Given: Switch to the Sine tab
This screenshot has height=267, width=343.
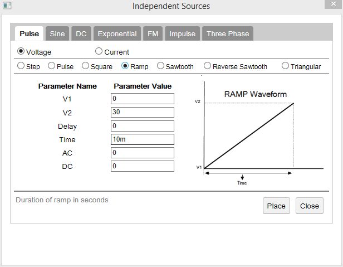Looking at the screenshot, I should pyautogui.click(x=57, y=34).
